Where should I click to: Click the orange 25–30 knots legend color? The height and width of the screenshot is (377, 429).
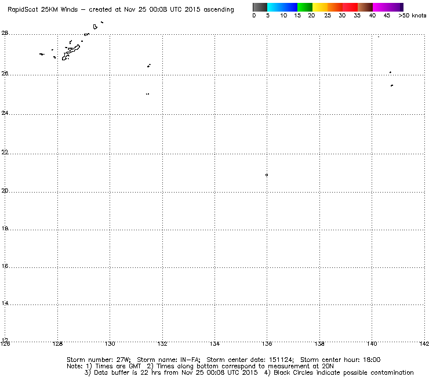[335, 7]
